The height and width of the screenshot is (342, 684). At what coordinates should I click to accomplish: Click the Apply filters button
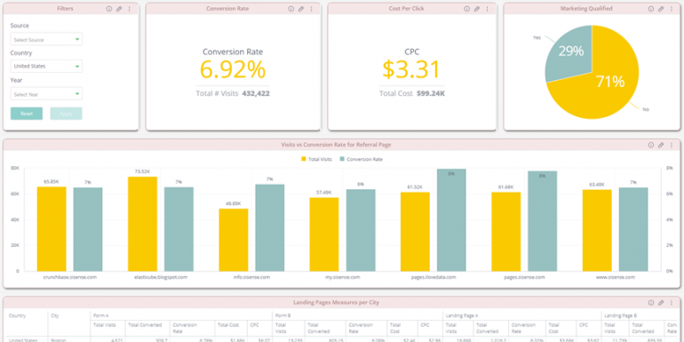(66, 114)
